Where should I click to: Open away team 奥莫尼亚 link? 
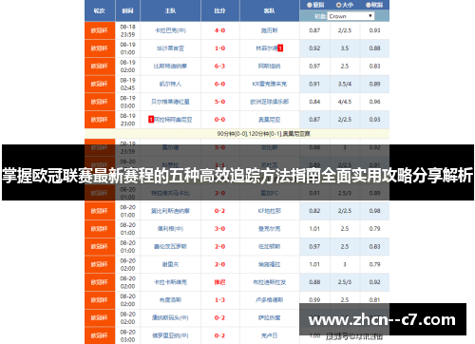pos(270,120)
